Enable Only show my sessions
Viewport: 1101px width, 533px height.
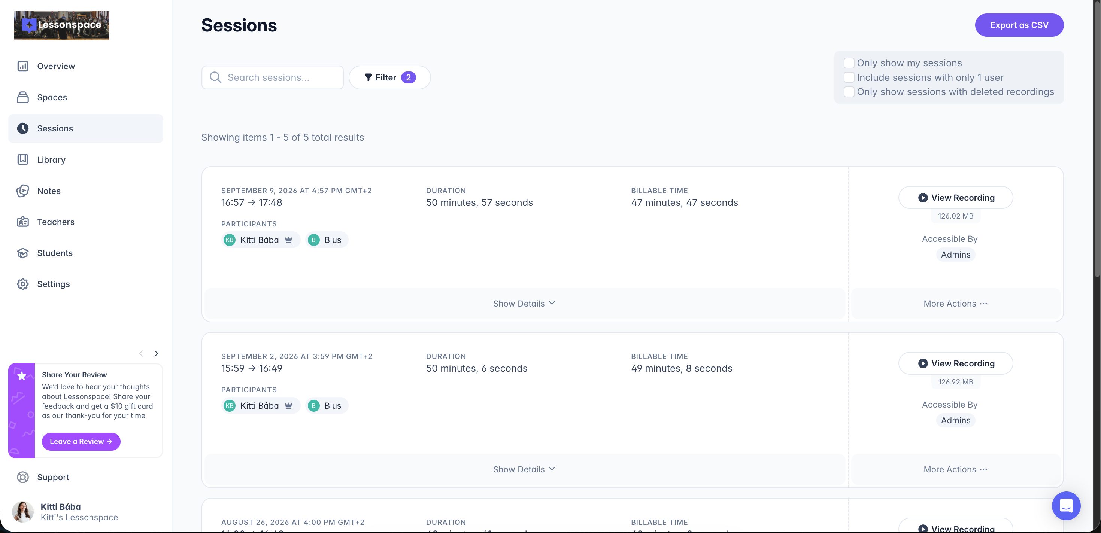click(849, 63)
